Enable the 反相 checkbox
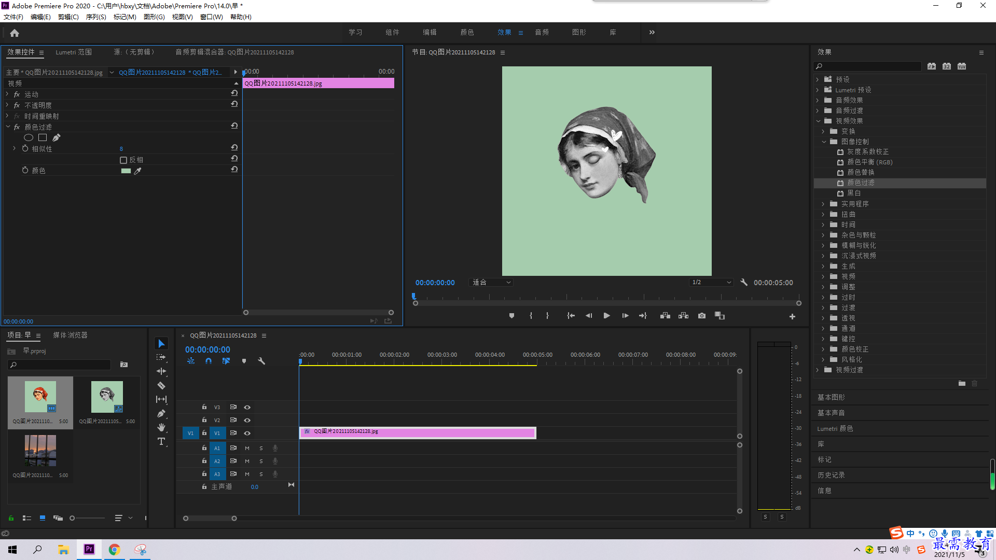The width and height of the screenshot is (996, 560). 123,160
